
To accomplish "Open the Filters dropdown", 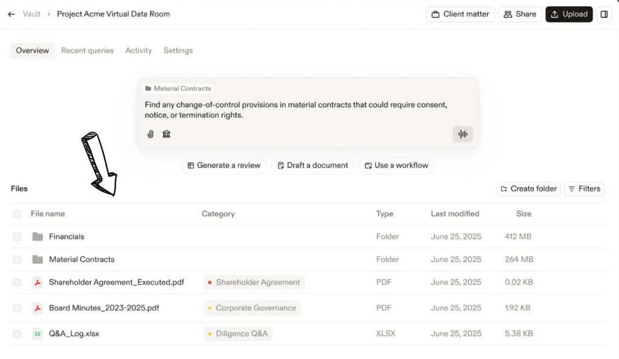I will coord(584,189).
